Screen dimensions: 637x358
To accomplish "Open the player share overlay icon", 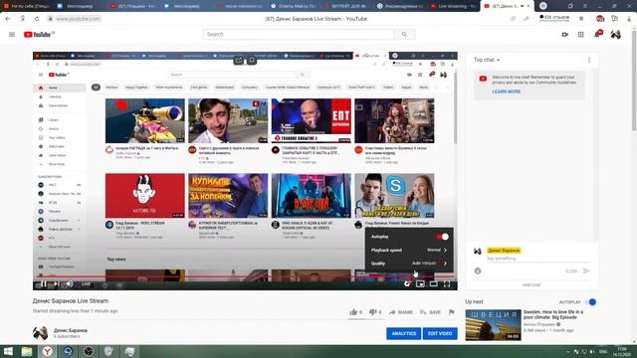I will point(239,61).
